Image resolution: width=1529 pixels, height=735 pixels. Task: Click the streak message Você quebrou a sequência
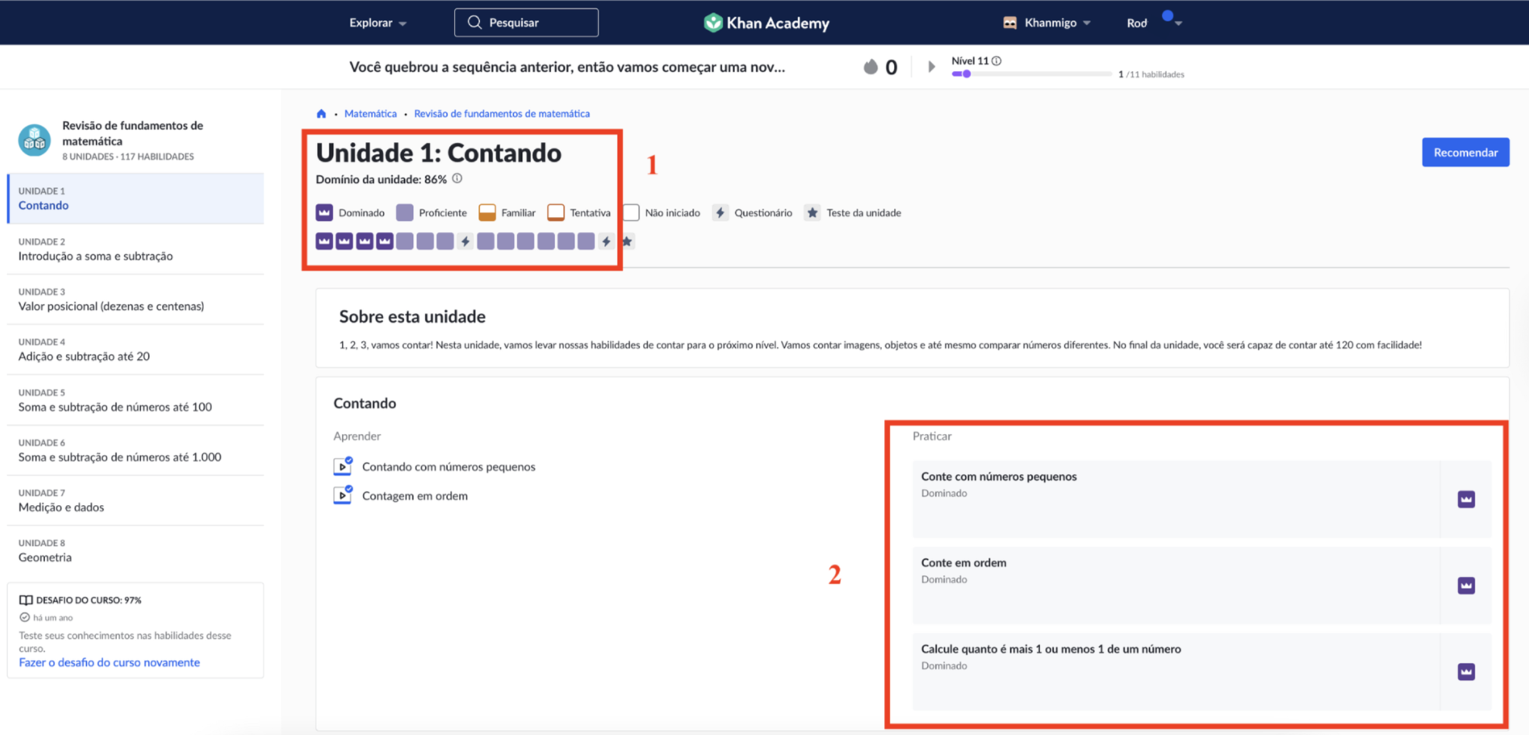coord(567,67)
